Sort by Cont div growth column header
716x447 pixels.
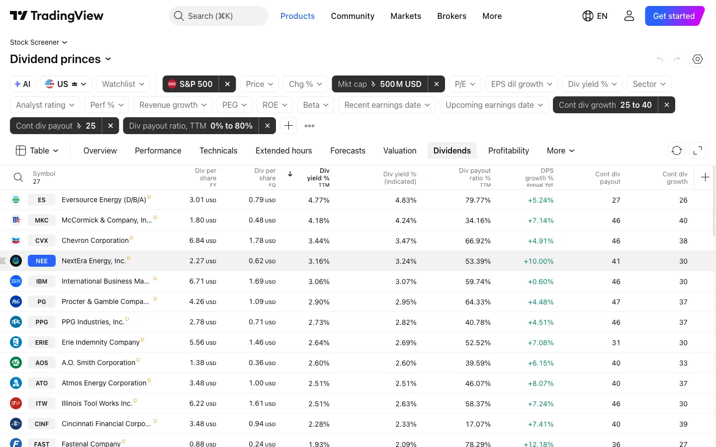point(675,178)
